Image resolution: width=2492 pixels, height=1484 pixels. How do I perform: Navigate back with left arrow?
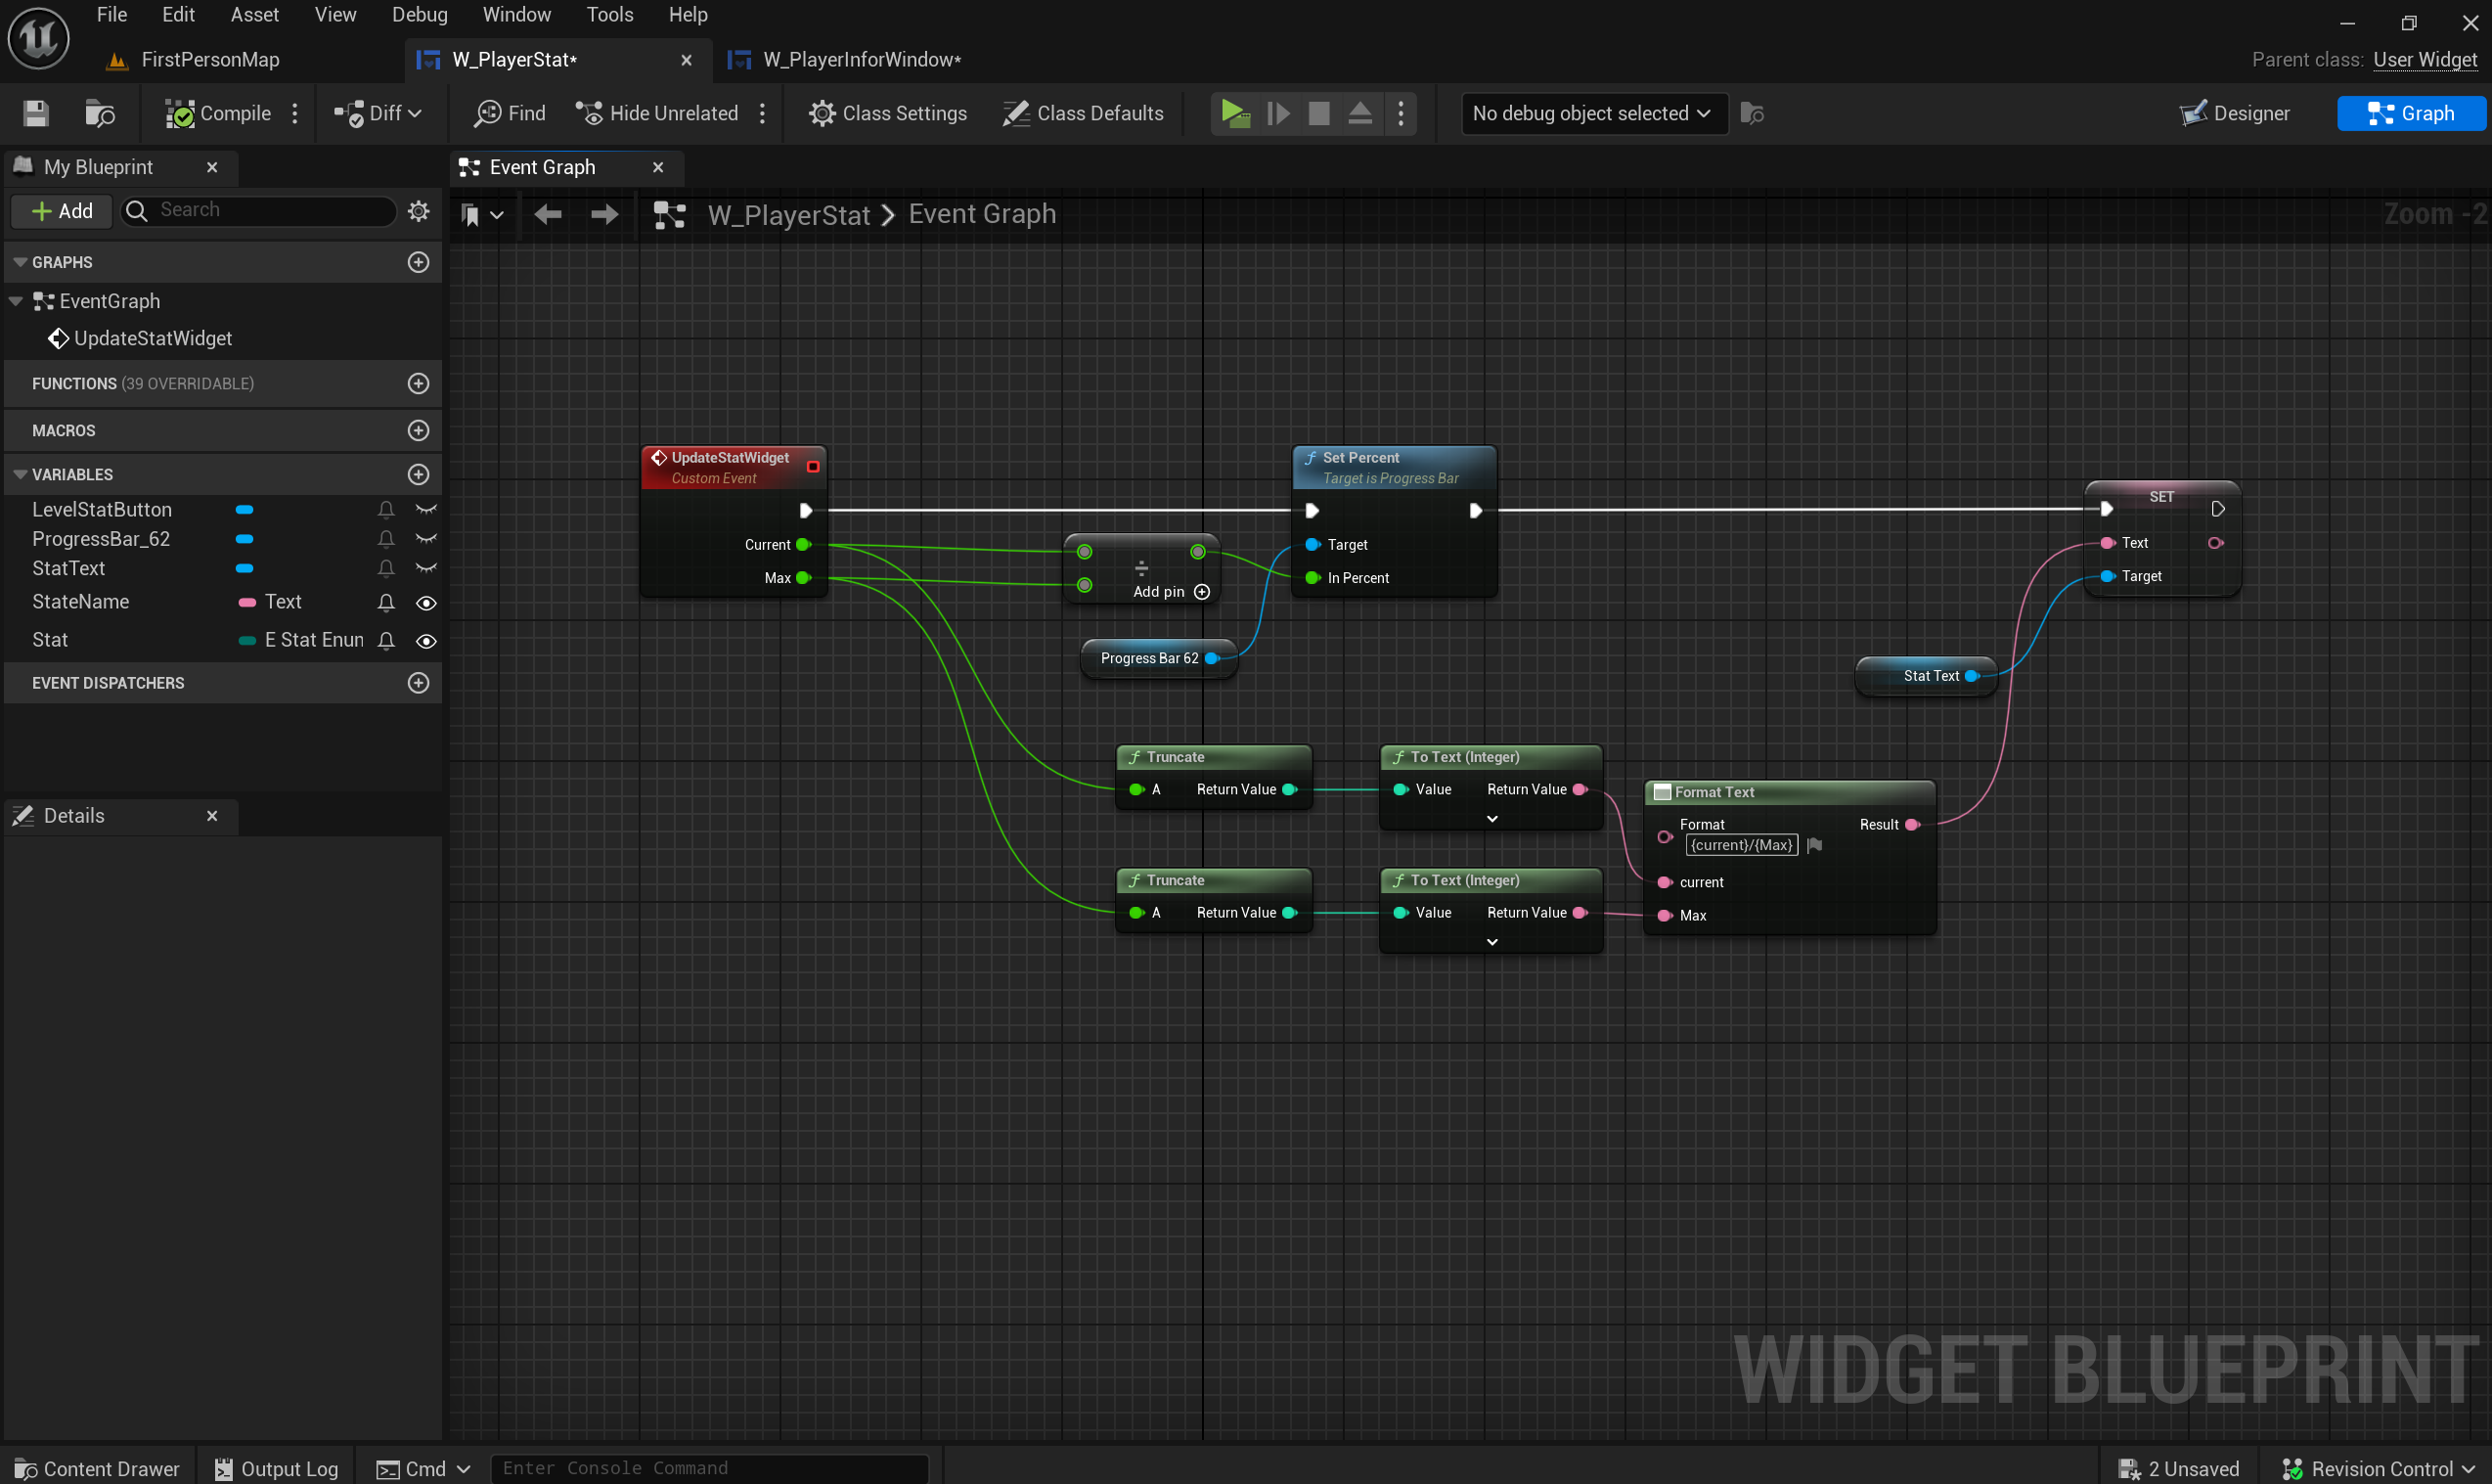(548, 215)
